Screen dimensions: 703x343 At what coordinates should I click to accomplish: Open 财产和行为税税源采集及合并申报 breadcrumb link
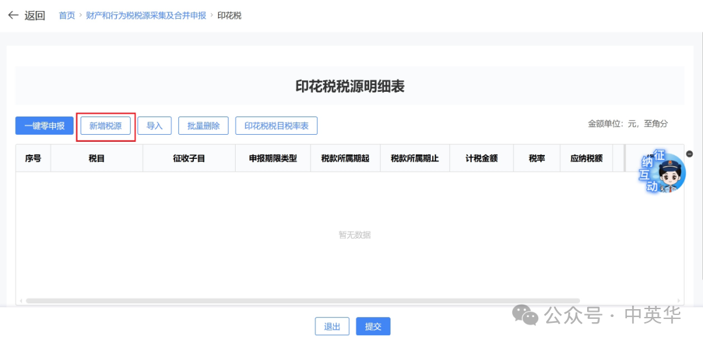(146, 16)
